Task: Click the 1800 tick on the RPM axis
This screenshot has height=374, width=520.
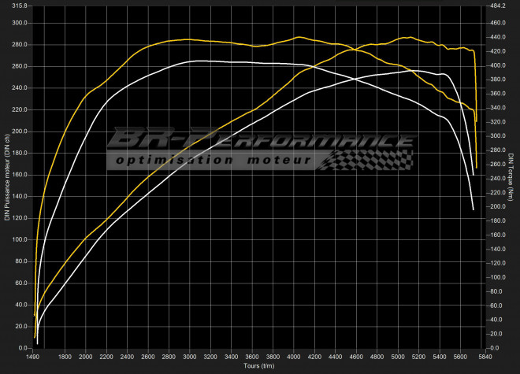Action: click(66, 357)
